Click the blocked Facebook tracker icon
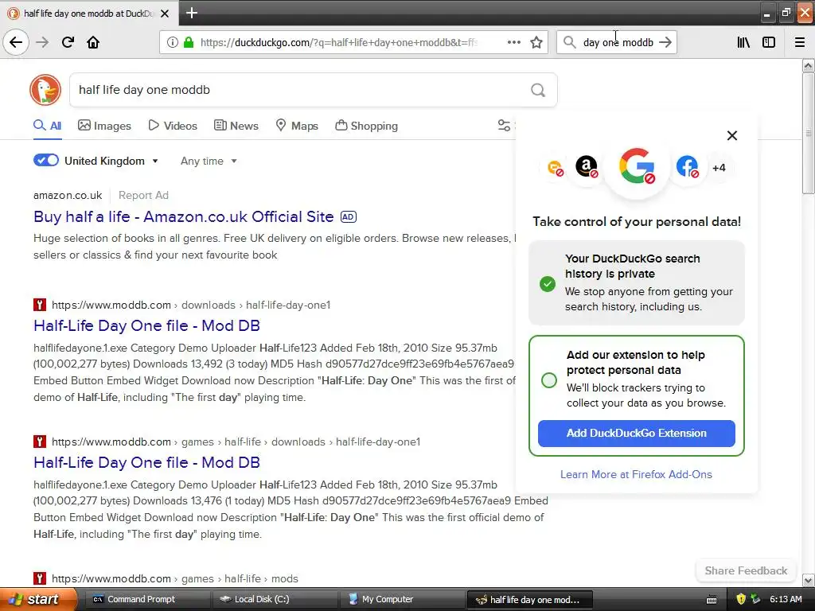The width and height of the screenshot is (815, 611). [687, 167]
